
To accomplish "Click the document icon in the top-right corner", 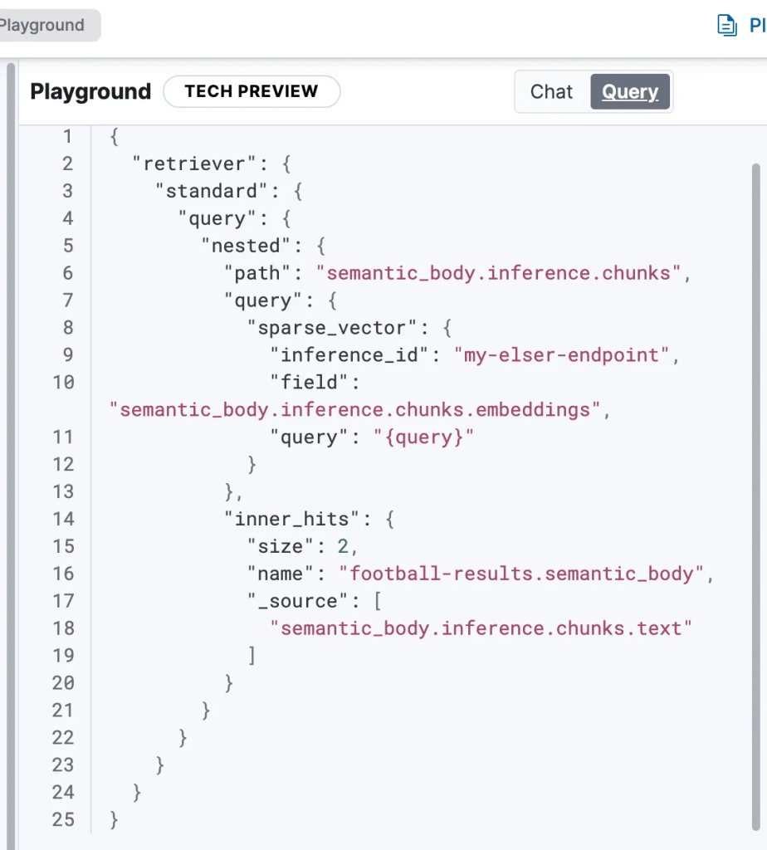I will (727, 26).
